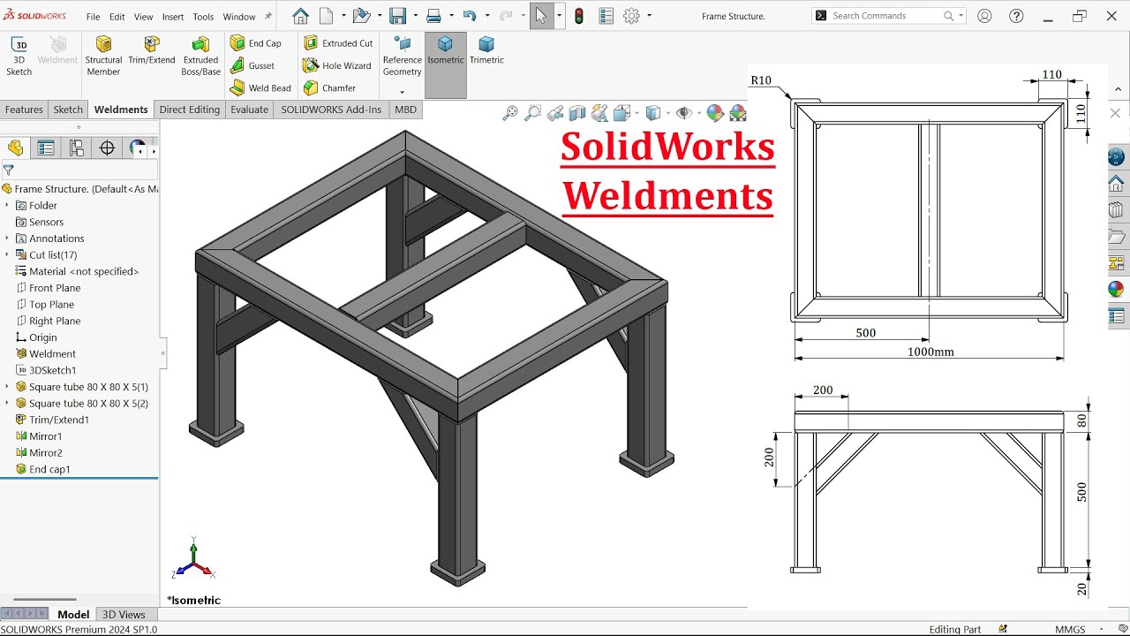Apply a Weld Bead

[x=260, y=88]
